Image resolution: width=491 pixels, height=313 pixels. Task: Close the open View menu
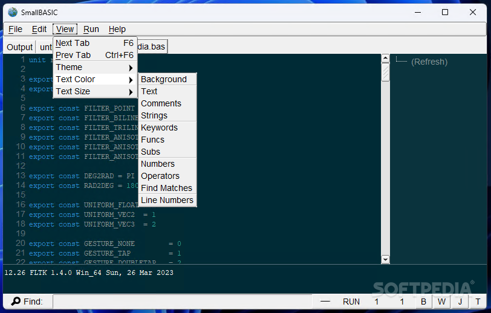tap(65, 29)
